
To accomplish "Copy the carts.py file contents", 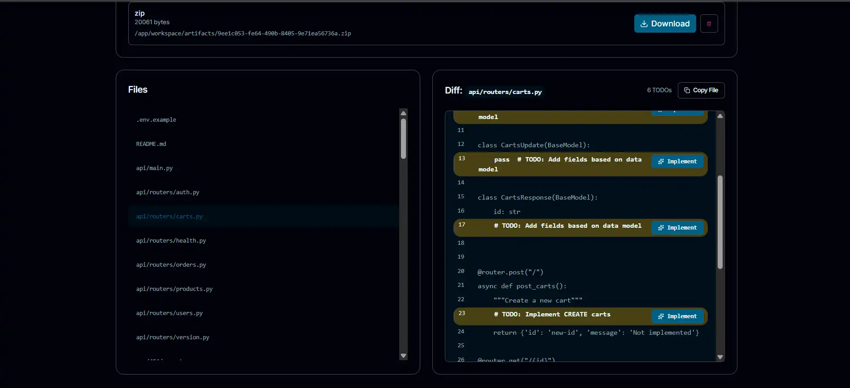I will pyautogui.click(x=701, y=90).
